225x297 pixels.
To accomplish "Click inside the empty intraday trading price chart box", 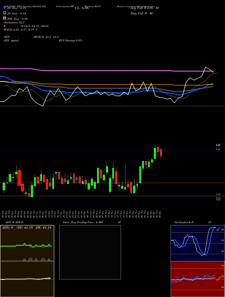I will coord(90,252).
